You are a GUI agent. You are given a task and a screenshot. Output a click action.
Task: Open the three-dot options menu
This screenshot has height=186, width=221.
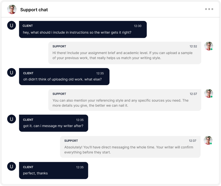(x=209, y=9)
